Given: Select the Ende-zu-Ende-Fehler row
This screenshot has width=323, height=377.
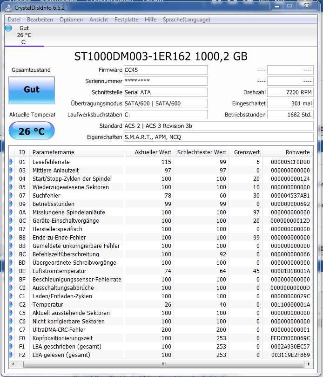Looking at the screenshot, I should pyautogui.click(x=161, y=238).
